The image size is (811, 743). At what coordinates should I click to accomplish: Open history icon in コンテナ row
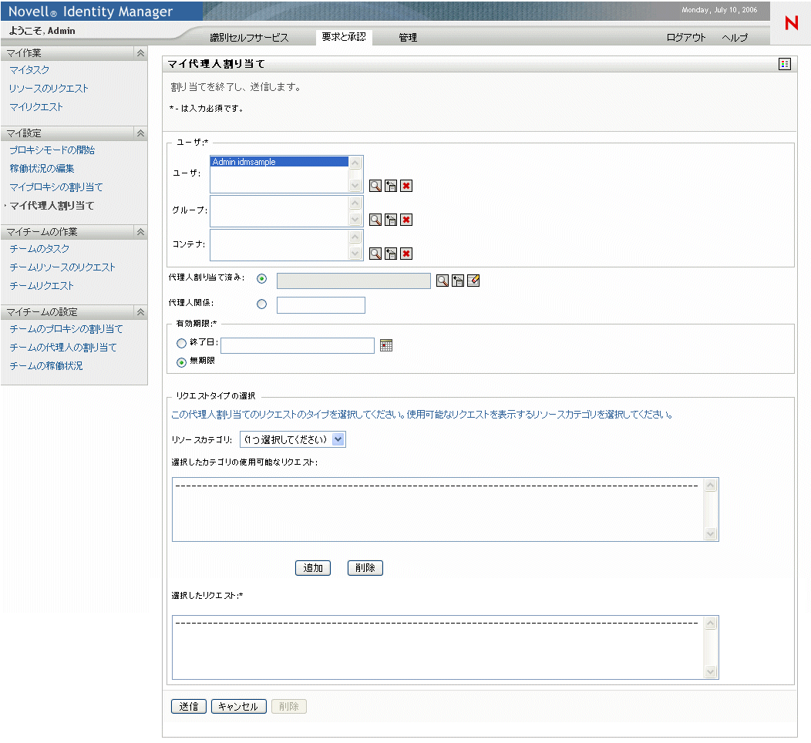[391, 254]
